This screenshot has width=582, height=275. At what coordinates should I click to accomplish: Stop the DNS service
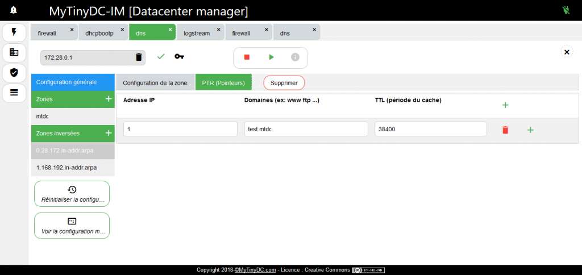pyautogui.click(x=247, y=57)
